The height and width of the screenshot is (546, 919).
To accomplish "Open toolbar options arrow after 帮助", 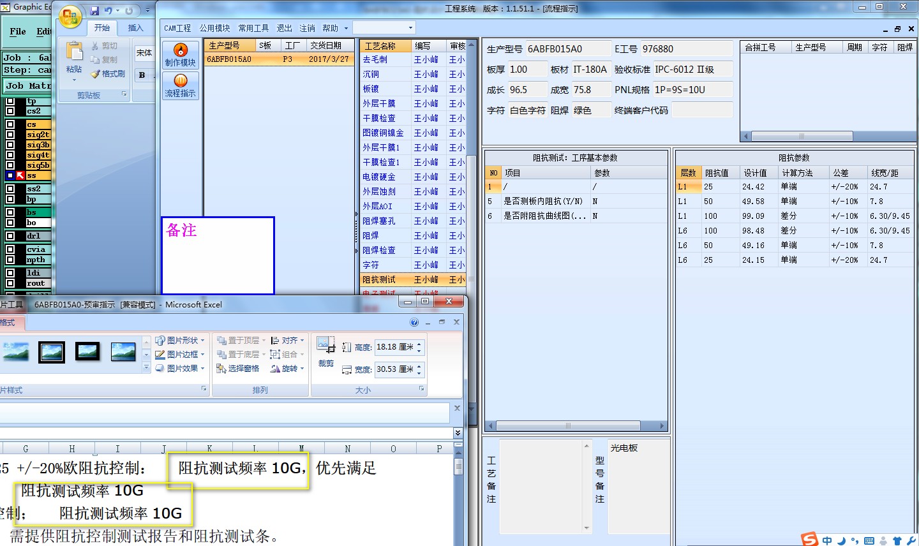I will (x=346, y=28).
